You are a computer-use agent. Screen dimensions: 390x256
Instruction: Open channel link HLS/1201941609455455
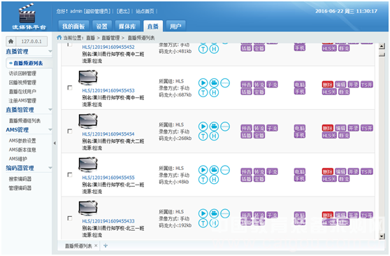[108, 178]
